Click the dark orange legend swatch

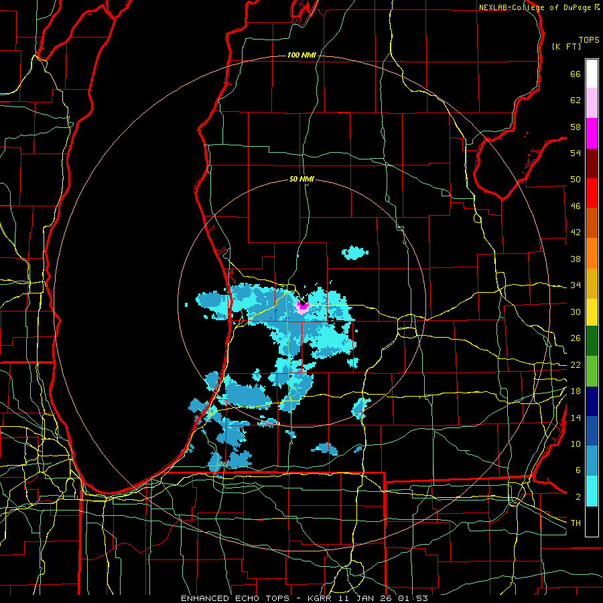pos(592,223)
